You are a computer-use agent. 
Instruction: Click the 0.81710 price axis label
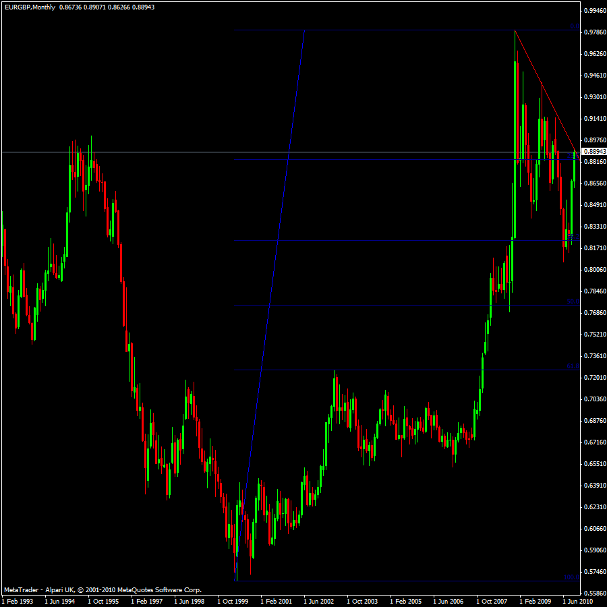click(595, 248)
